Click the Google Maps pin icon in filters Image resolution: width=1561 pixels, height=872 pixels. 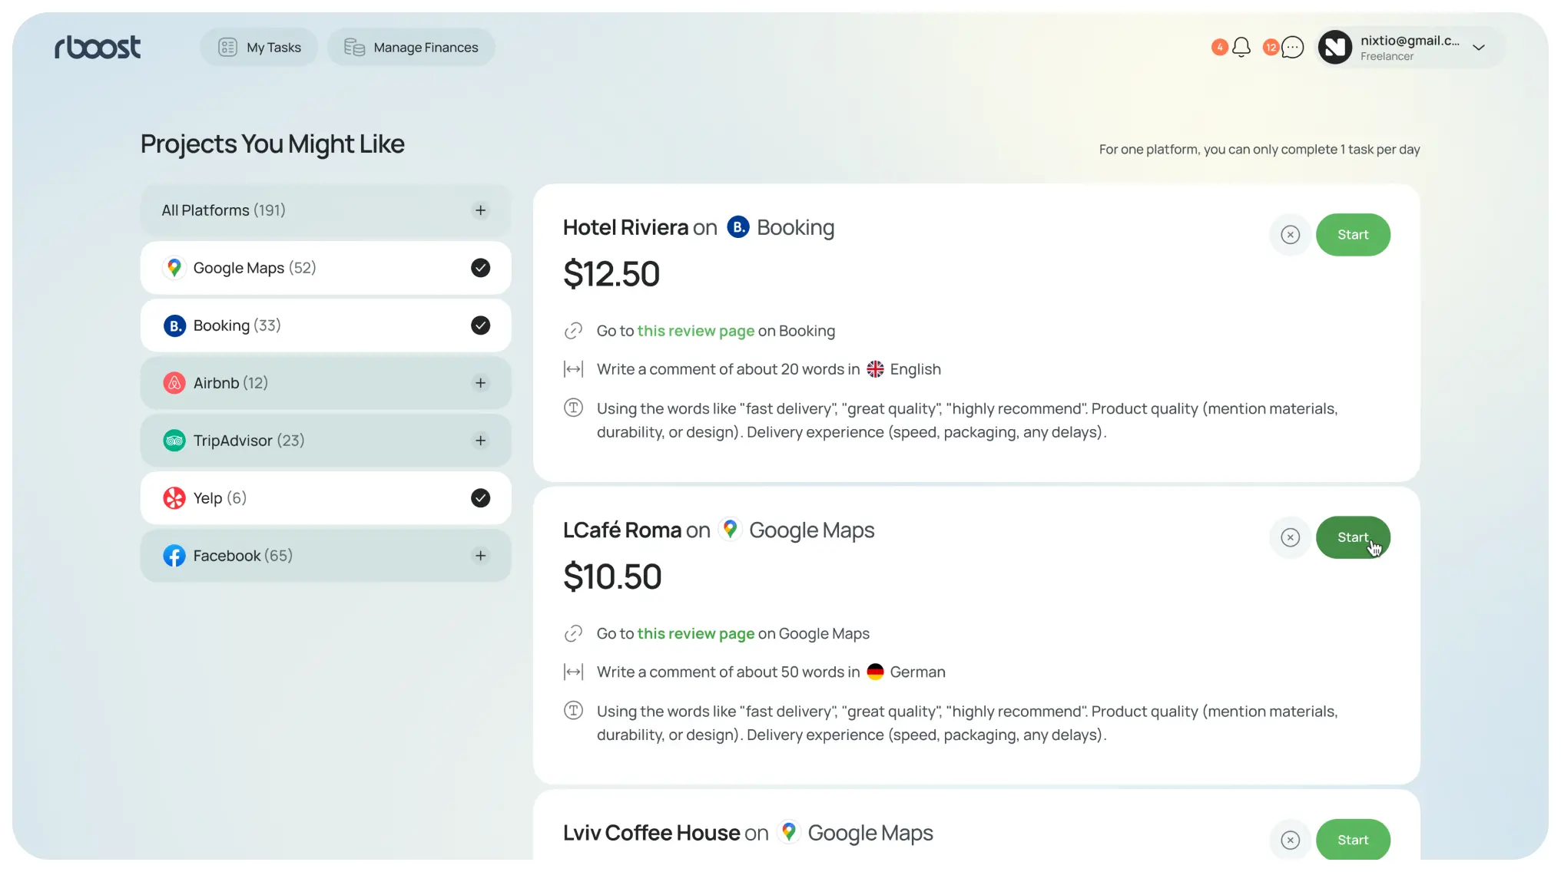174,268
